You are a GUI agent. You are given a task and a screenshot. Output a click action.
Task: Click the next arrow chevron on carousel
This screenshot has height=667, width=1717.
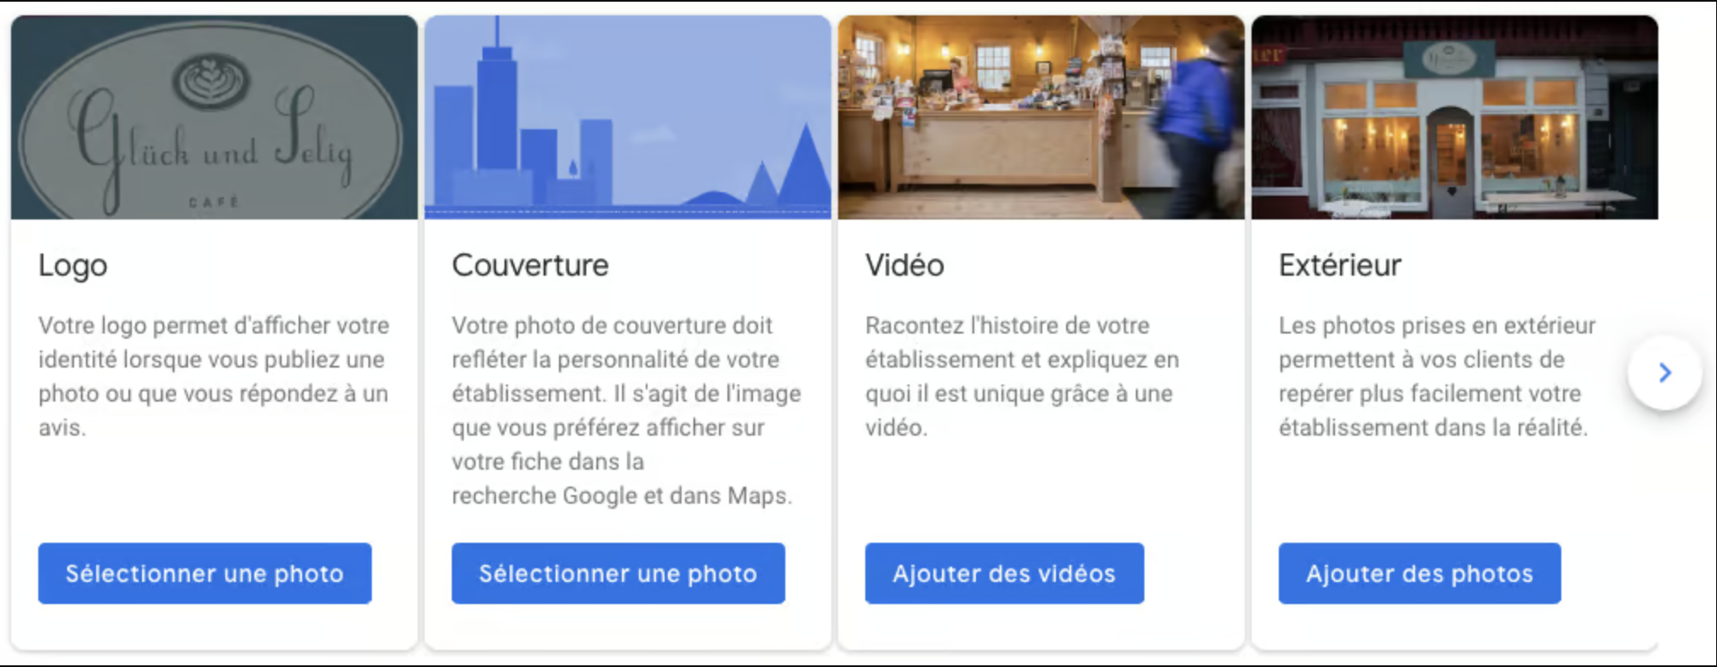[x=1664, y=373]
